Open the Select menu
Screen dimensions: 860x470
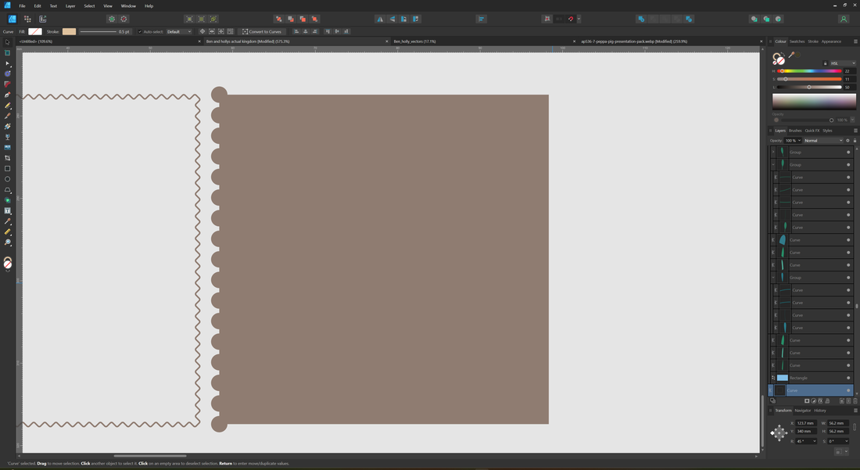[x=89, y=6]
